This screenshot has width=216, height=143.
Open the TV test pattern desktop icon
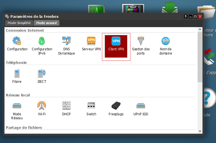[133, 8]
